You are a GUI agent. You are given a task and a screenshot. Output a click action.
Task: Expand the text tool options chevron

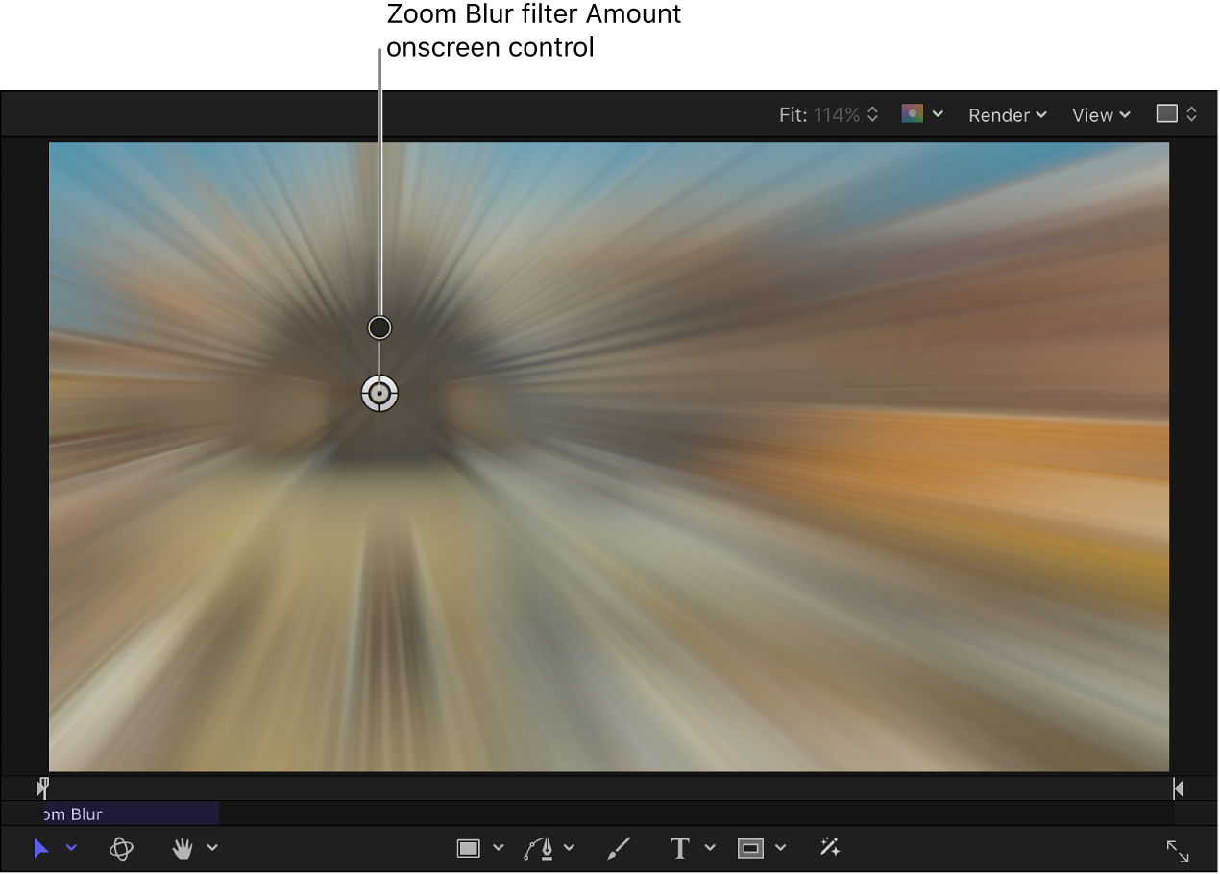coord(710,848)
